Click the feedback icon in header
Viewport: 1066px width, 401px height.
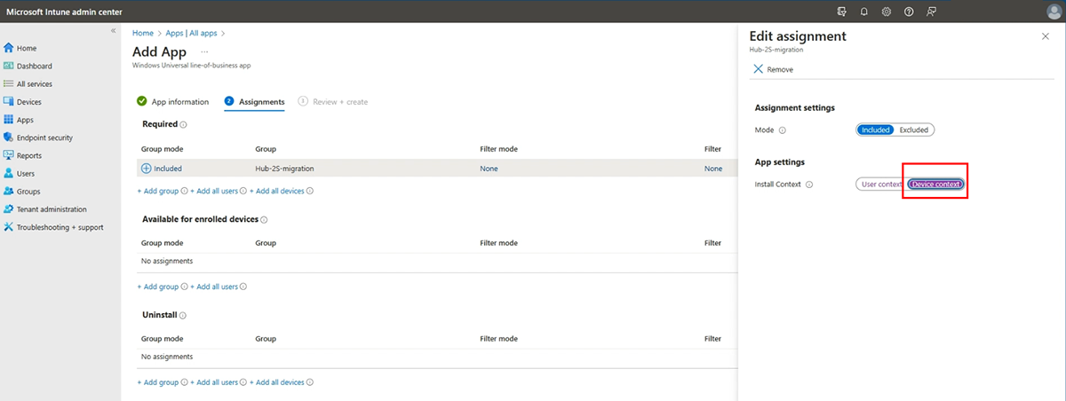(931, 12)
